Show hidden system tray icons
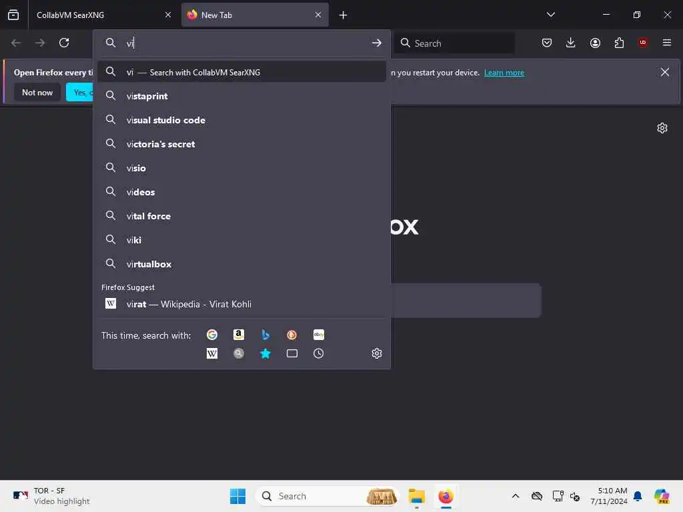 tap(516, 496)
